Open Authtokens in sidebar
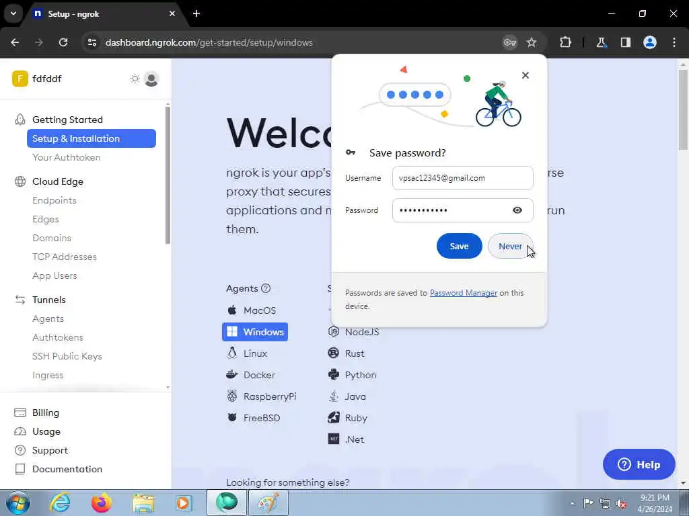This screenshot has width=689, height=516. click(x=58, y=338)
